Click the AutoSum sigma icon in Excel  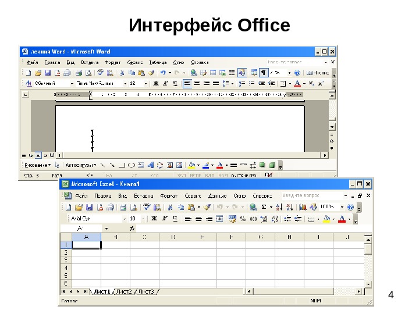click(x=264, y=207)
